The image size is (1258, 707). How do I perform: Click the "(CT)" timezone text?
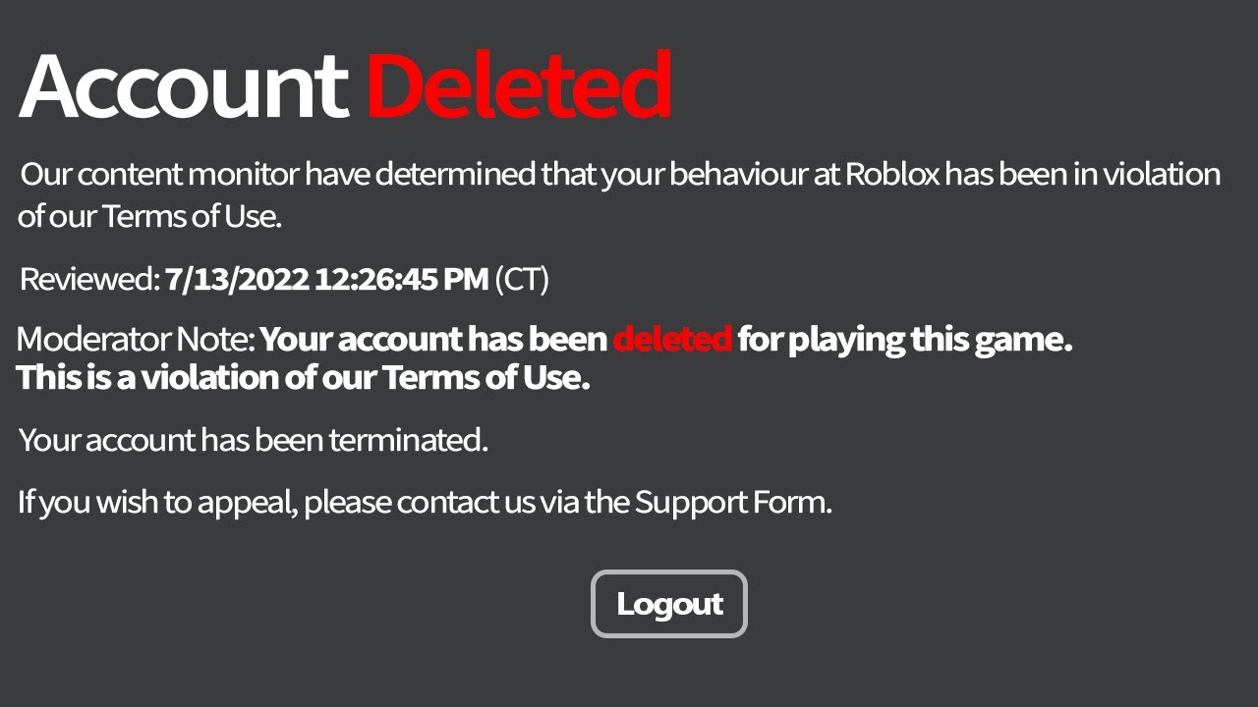point(521,280)
